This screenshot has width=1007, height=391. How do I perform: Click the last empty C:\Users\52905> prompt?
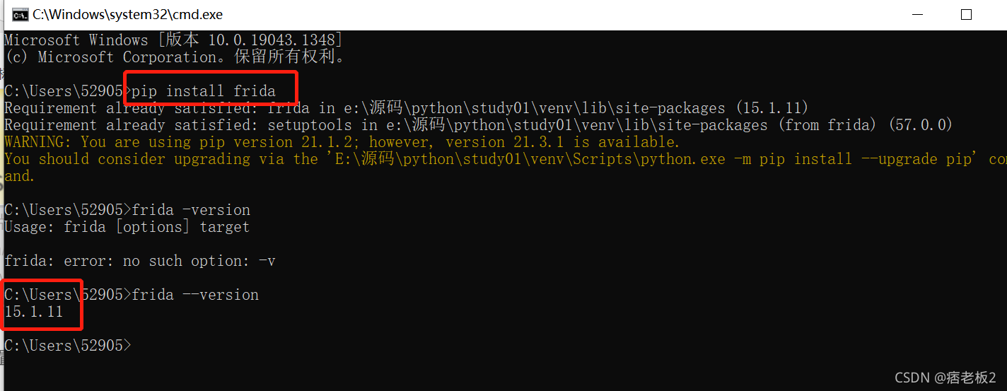[68, 346]
